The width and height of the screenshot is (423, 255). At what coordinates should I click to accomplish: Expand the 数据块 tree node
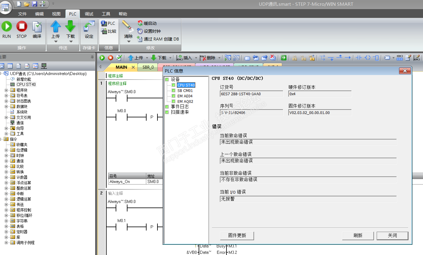6,106
